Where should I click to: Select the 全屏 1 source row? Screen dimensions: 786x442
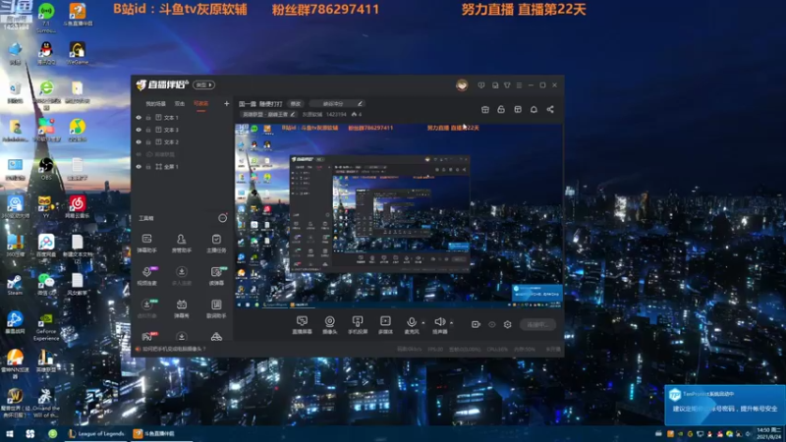tap(182, 166)
